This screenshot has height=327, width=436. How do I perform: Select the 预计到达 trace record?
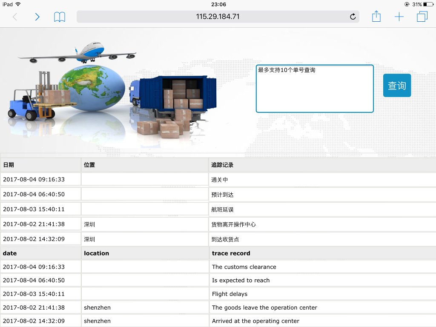pos(222,195)
